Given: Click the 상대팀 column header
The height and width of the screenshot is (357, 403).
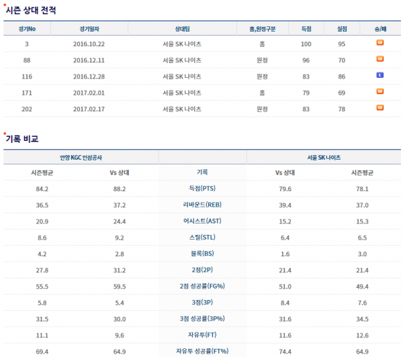Looking at the screenshot, I should tap(182, 29).
